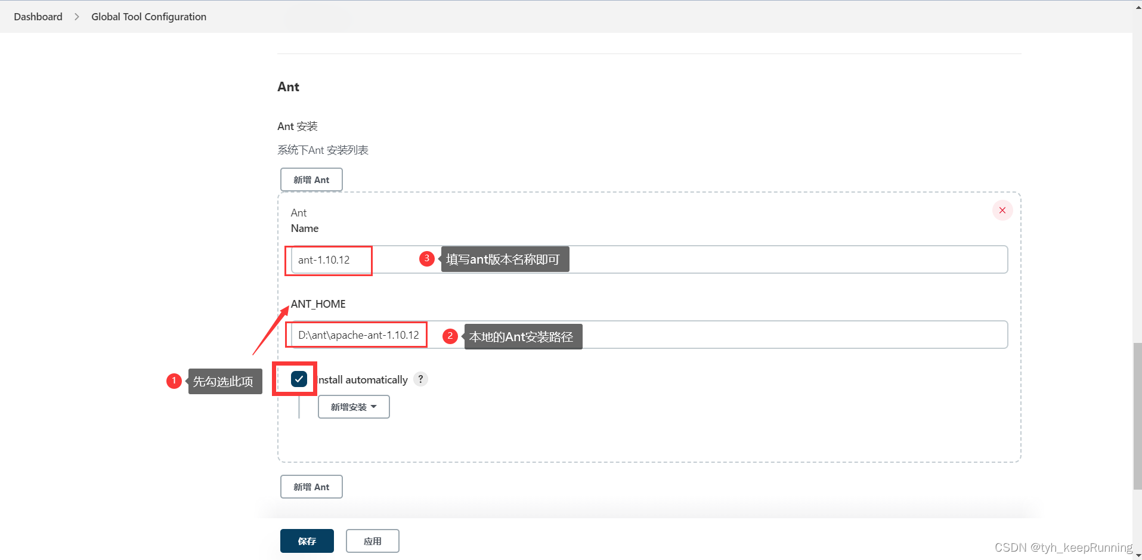1142x560 pixels.
Task: Click the vertical page scrollbar
Action: pyautogui.click(x=1137, y=416)
